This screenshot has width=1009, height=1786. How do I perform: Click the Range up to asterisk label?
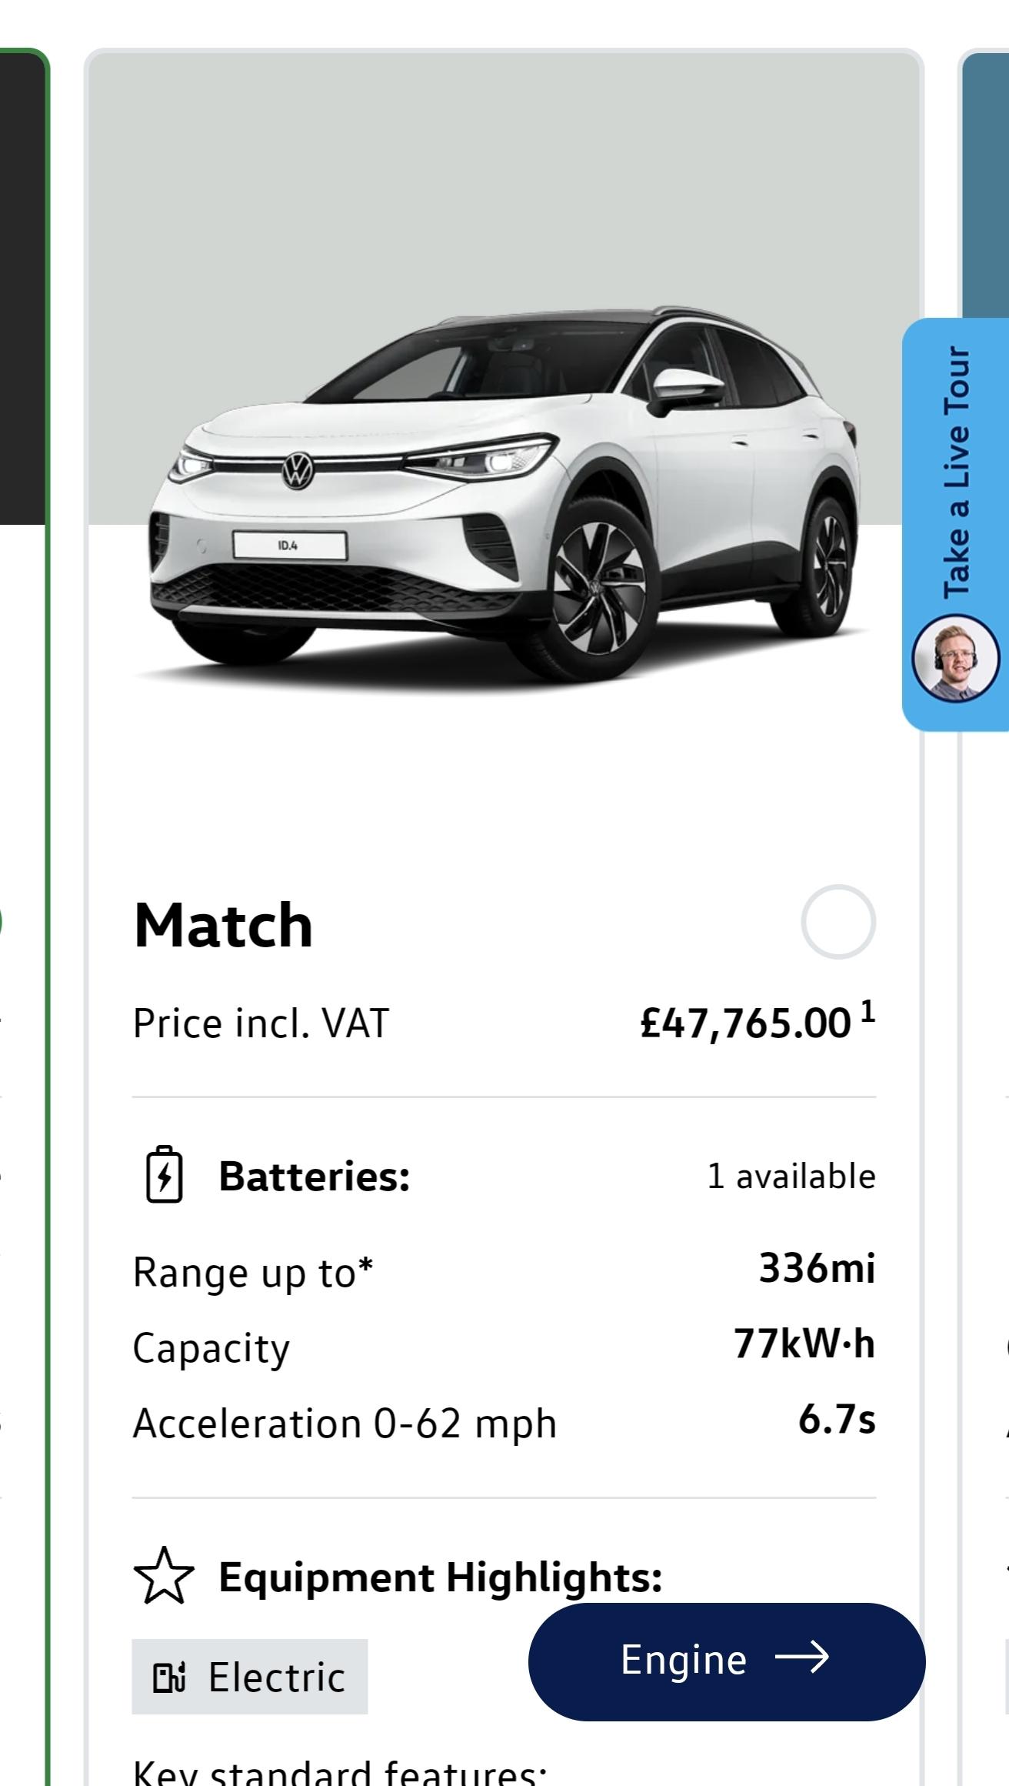pos(252,1272)
